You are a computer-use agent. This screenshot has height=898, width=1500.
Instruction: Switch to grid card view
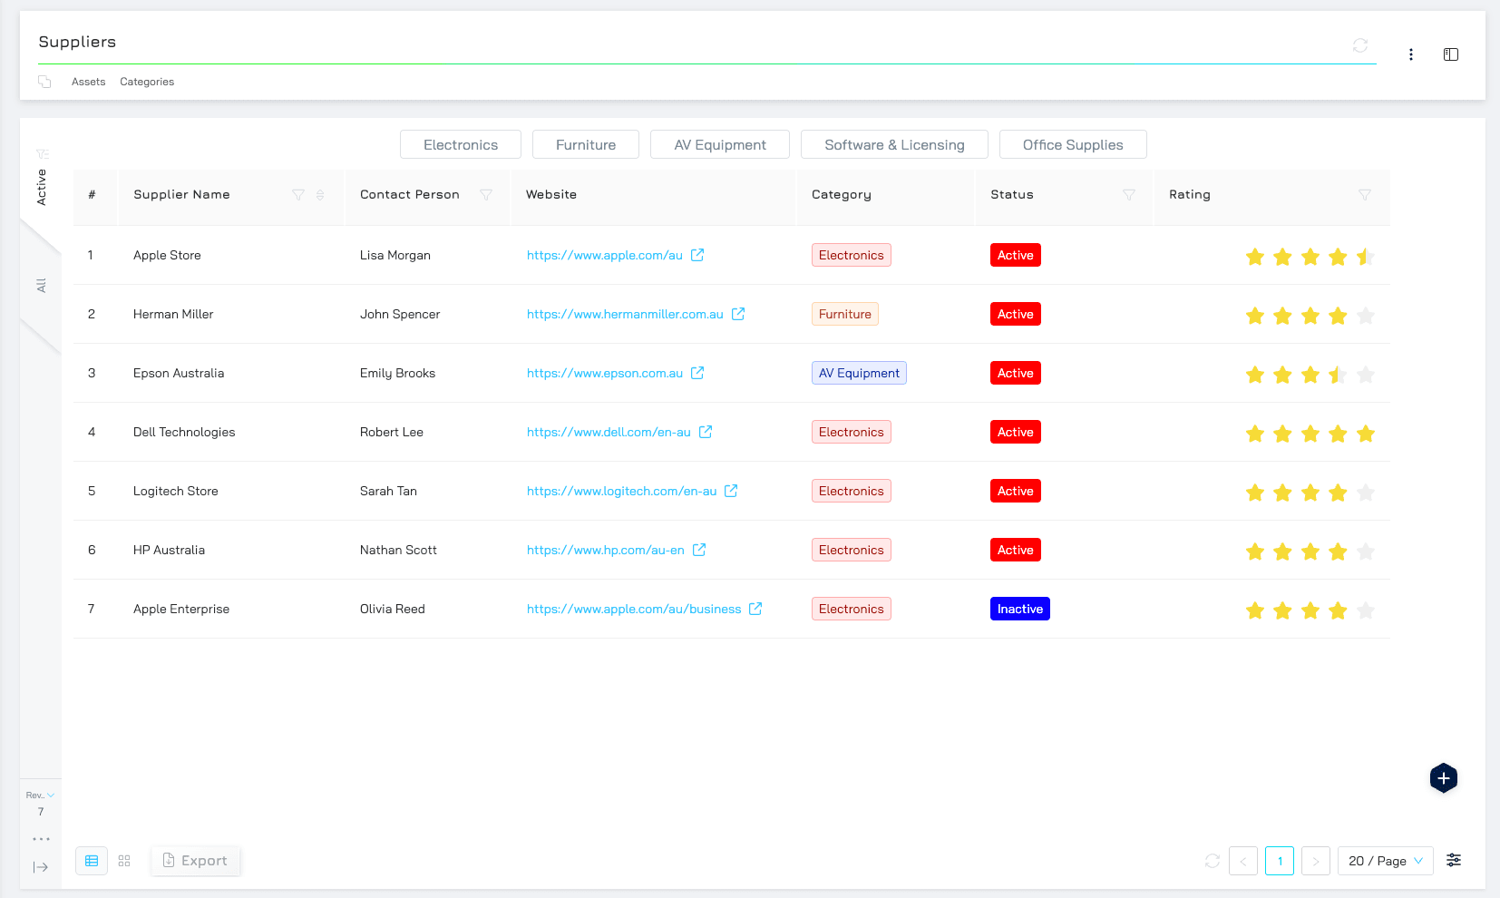tap(124, 861)
